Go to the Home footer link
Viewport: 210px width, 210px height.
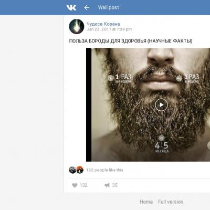(146, 202)
